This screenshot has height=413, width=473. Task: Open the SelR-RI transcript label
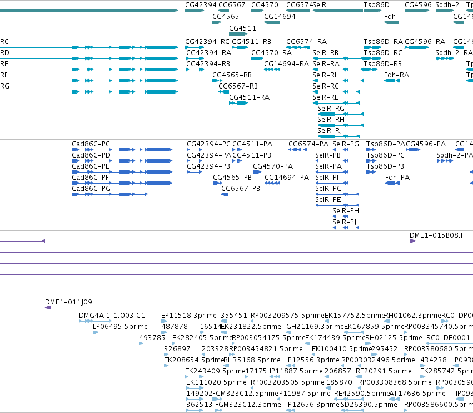(x=324, y=75)
